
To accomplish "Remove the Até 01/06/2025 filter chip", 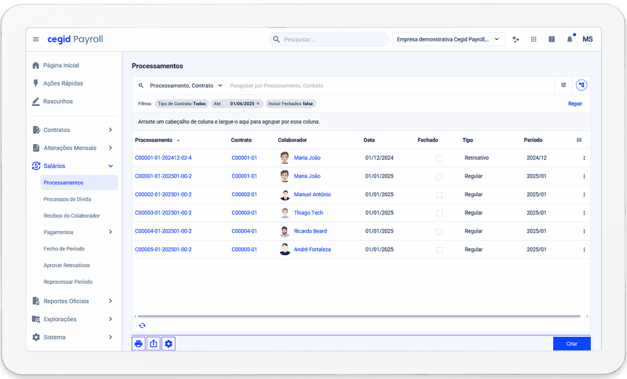I will click(258, 104).
